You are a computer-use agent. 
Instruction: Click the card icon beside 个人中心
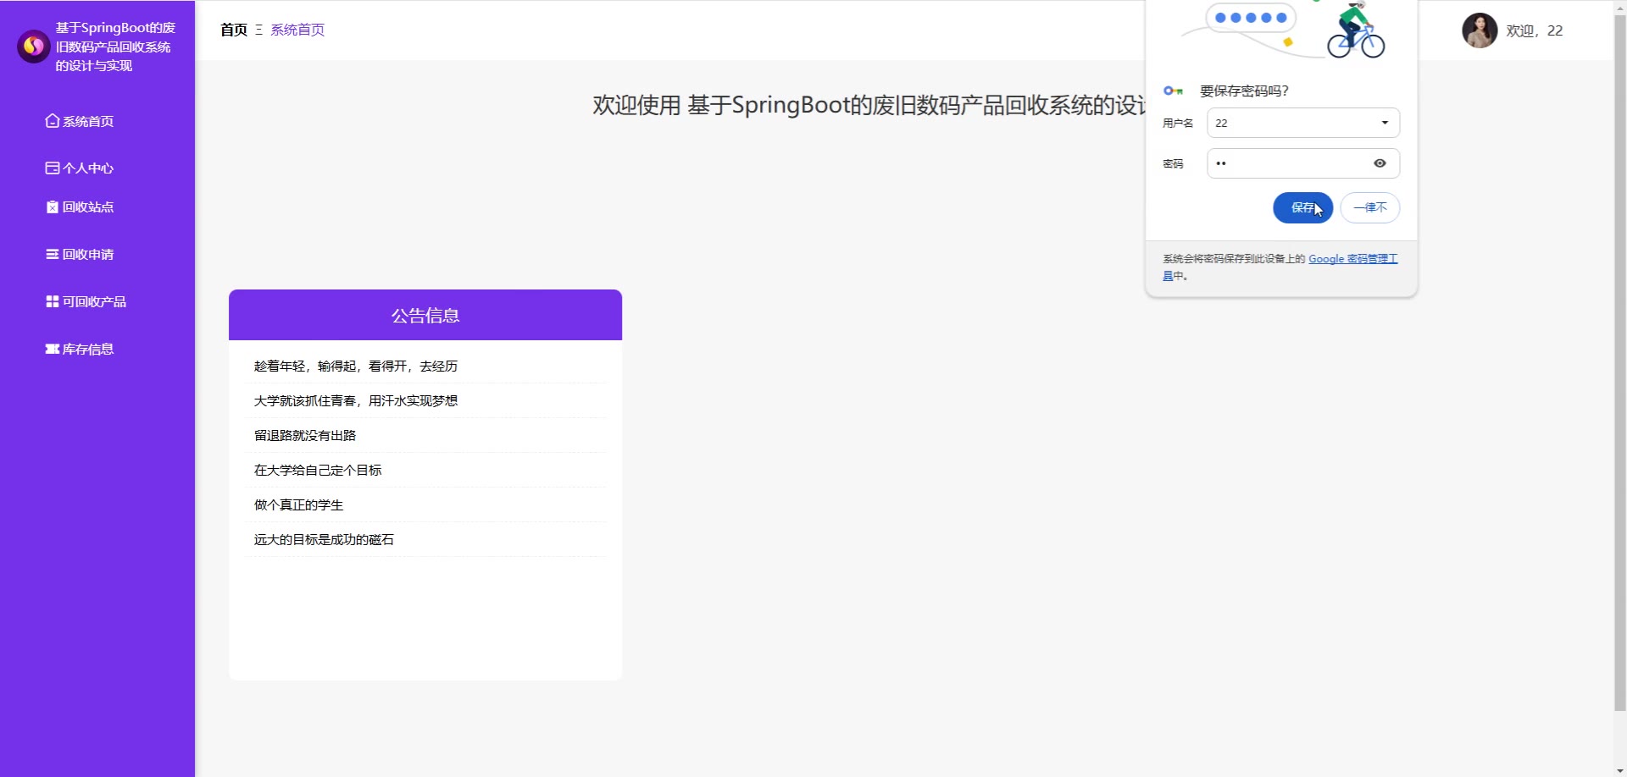53,168
